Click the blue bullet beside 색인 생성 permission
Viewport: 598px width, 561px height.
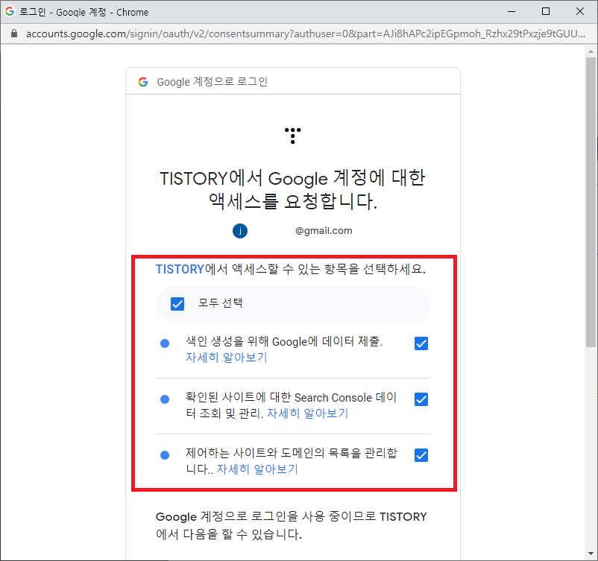click(x=165, y=343)
